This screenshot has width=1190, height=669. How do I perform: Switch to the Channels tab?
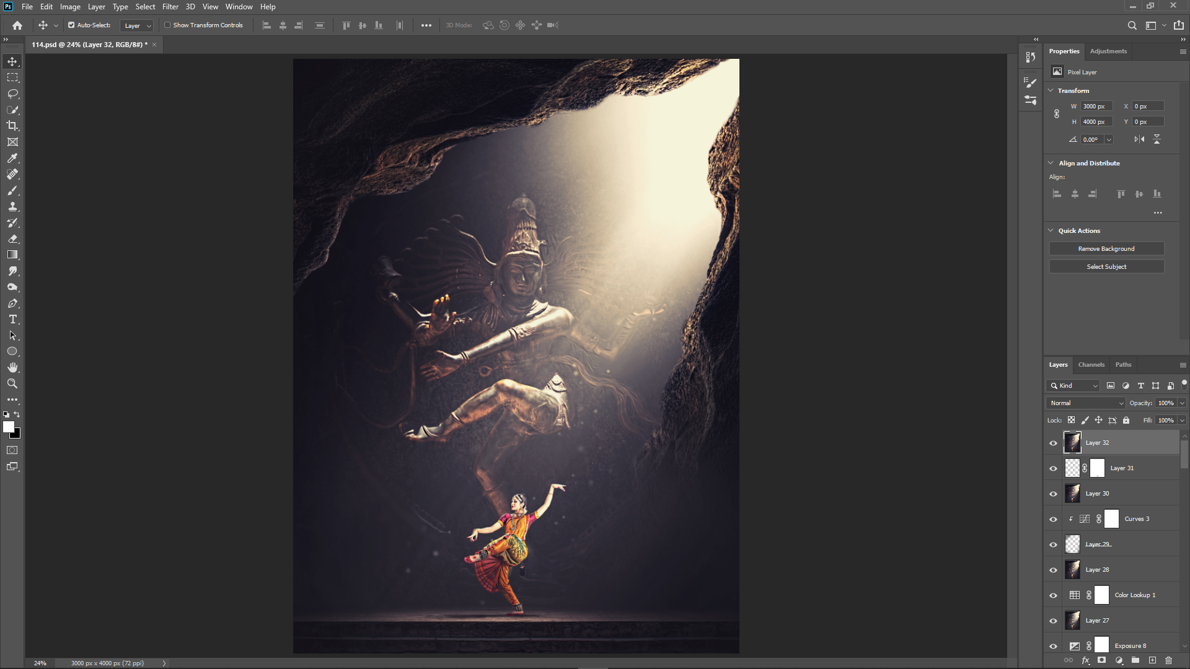[x=1091, y=365]
